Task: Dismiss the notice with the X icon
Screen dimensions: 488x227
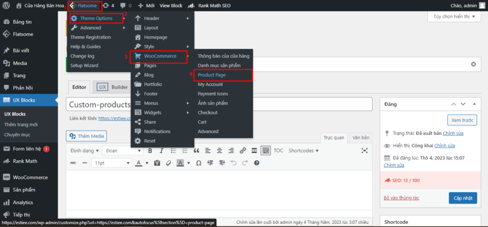Action: (473, 64)
